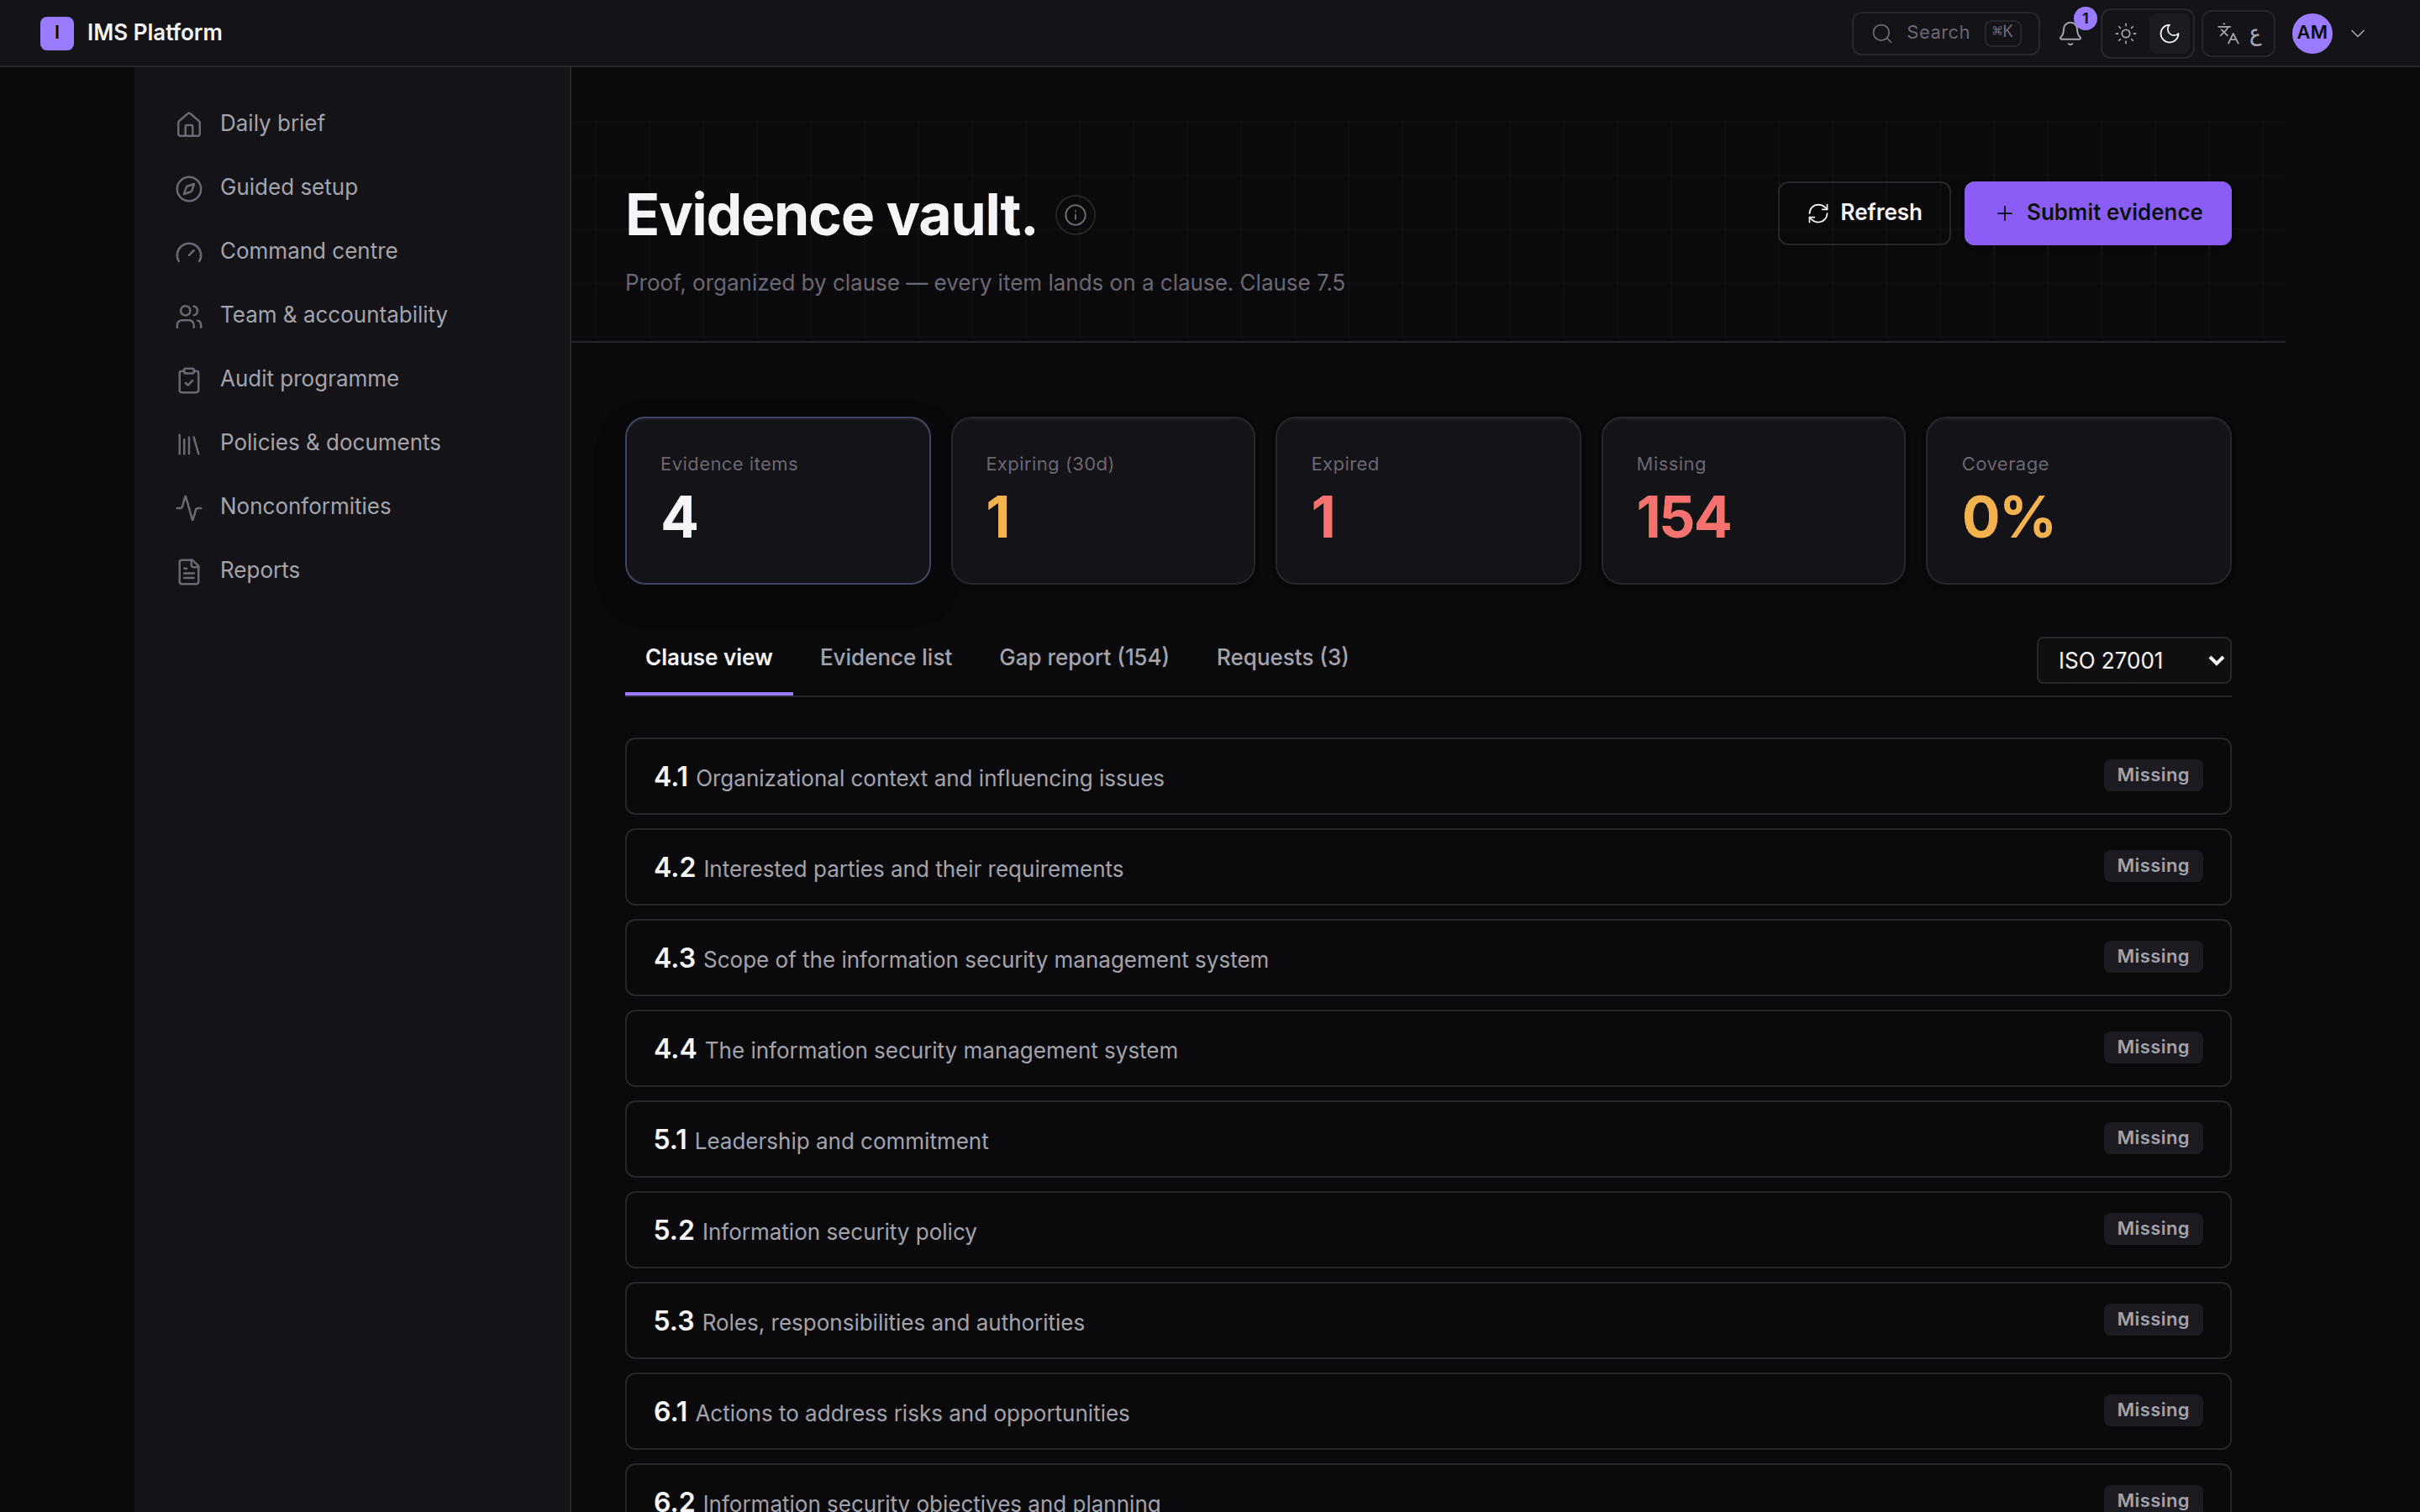The width and height of the screenshot is (2420, 1512).
Task: Switch to Clause view tab
Action: pos(708,658)
